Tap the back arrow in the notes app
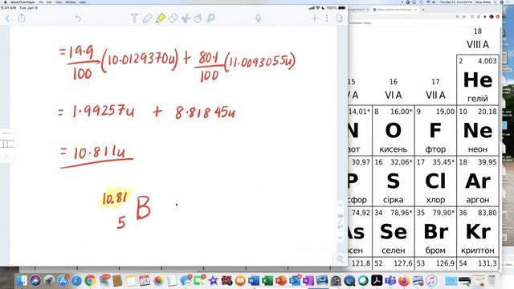This screenshot has height=289, width=514. pos(7,18)
